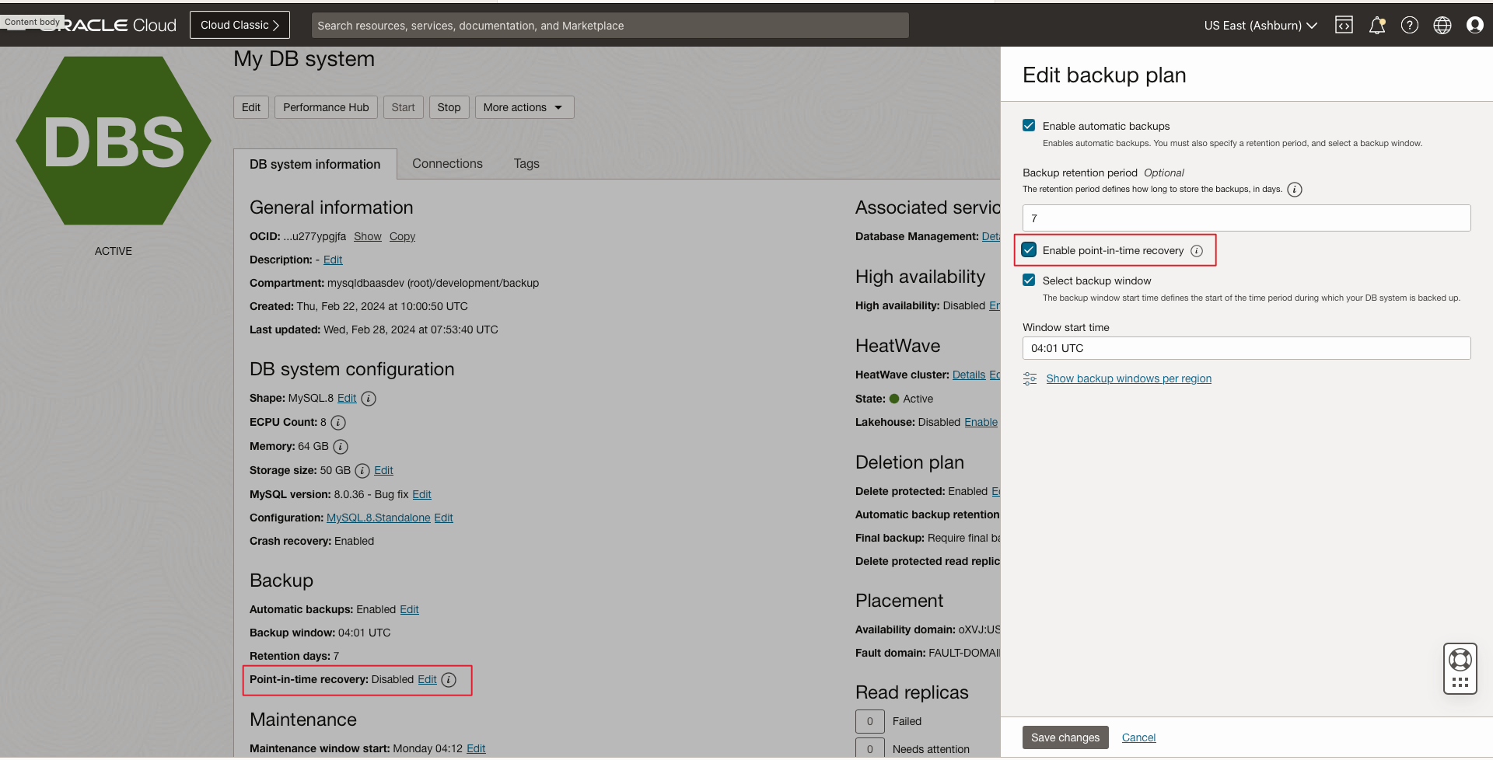Uncheck Enable automatic backups
Image resolution: width=1493 pixels, height=760 pixels.
tap(1029, 126)
